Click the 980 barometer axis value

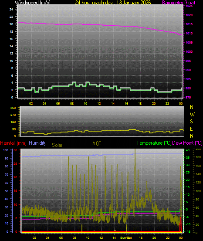pos(188,88)
